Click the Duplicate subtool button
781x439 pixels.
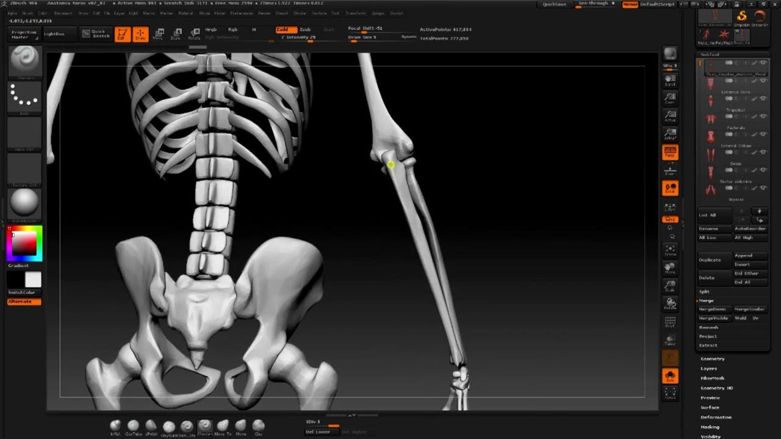(x=714, y=260)
